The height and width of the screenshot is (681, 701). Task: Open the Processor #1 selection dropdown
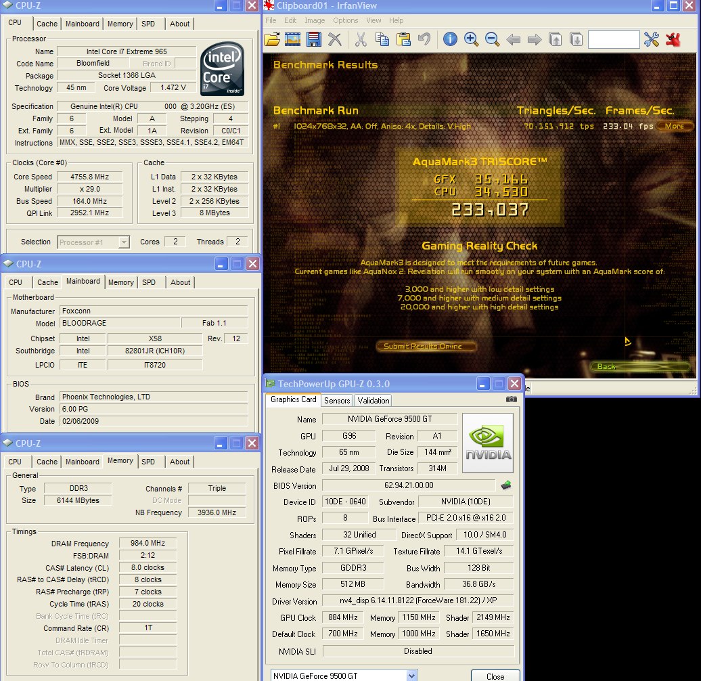tap(93, 242)
